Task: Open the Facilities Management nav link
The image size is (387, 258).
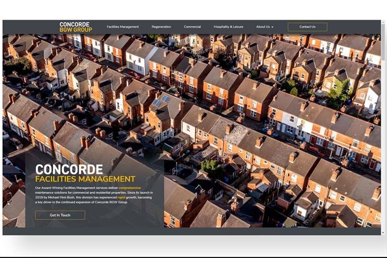Action: (x=122, y=27)
